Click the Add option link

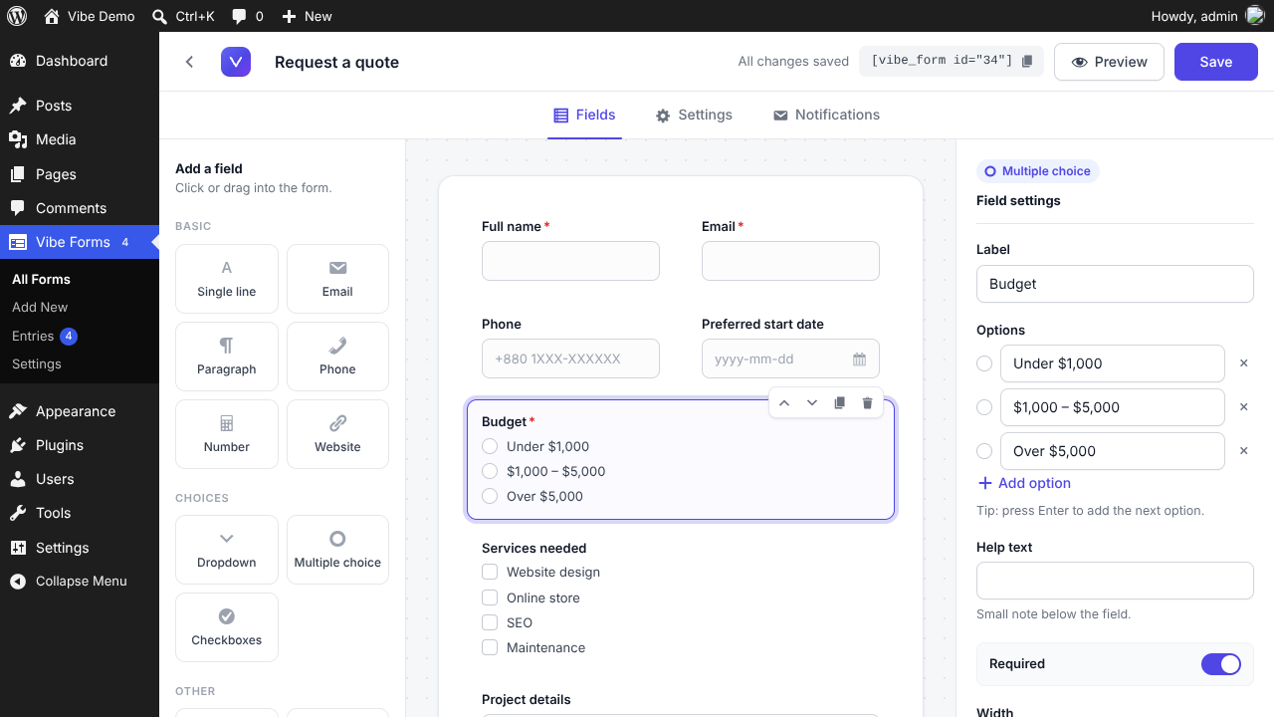(1024, 483)
